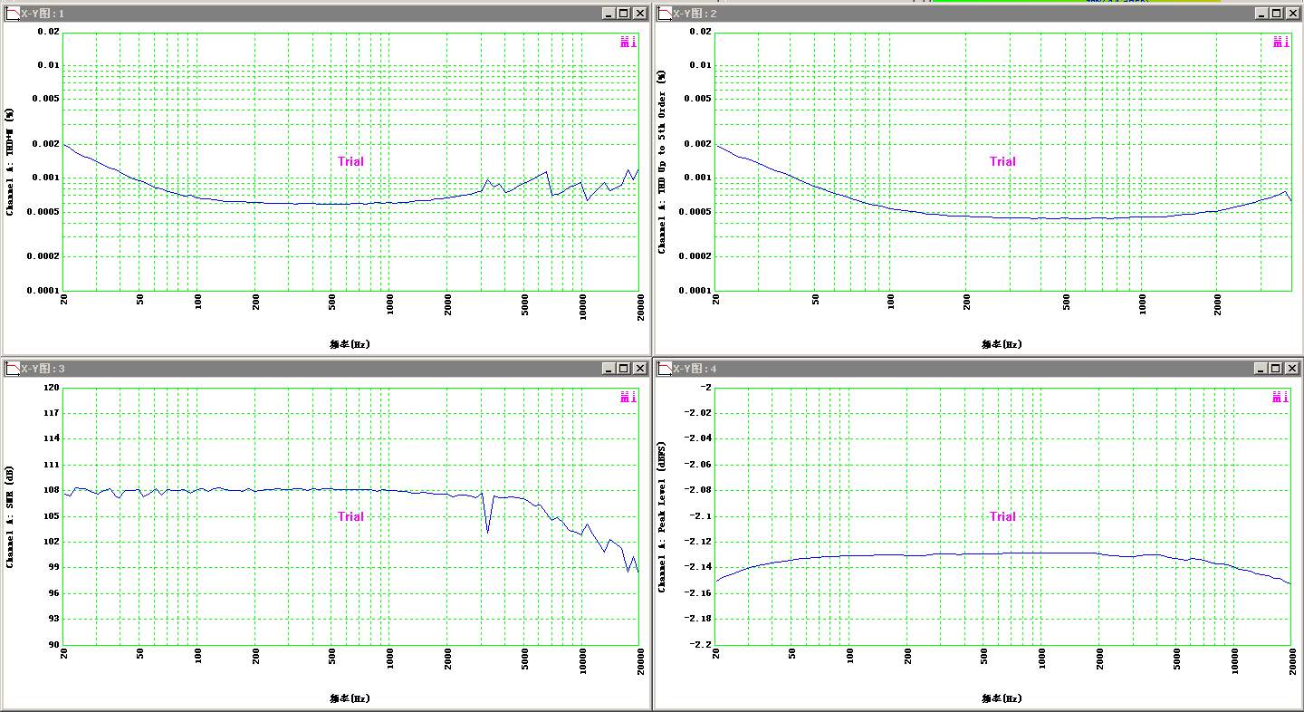Click the magenta legend marker in X-Y图:3 plot
This screenshot has width=1304, height=712.
click(628, 396)
